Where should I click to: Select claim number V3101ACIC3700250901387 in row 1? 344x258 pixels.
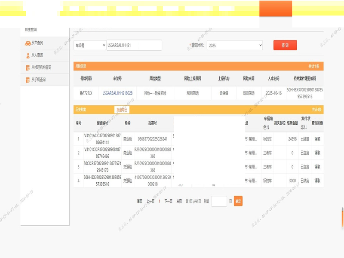click(102, 139)
